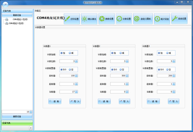Click 写入 button under 计数器3
193x132 pixels.
tap(173, 101)
